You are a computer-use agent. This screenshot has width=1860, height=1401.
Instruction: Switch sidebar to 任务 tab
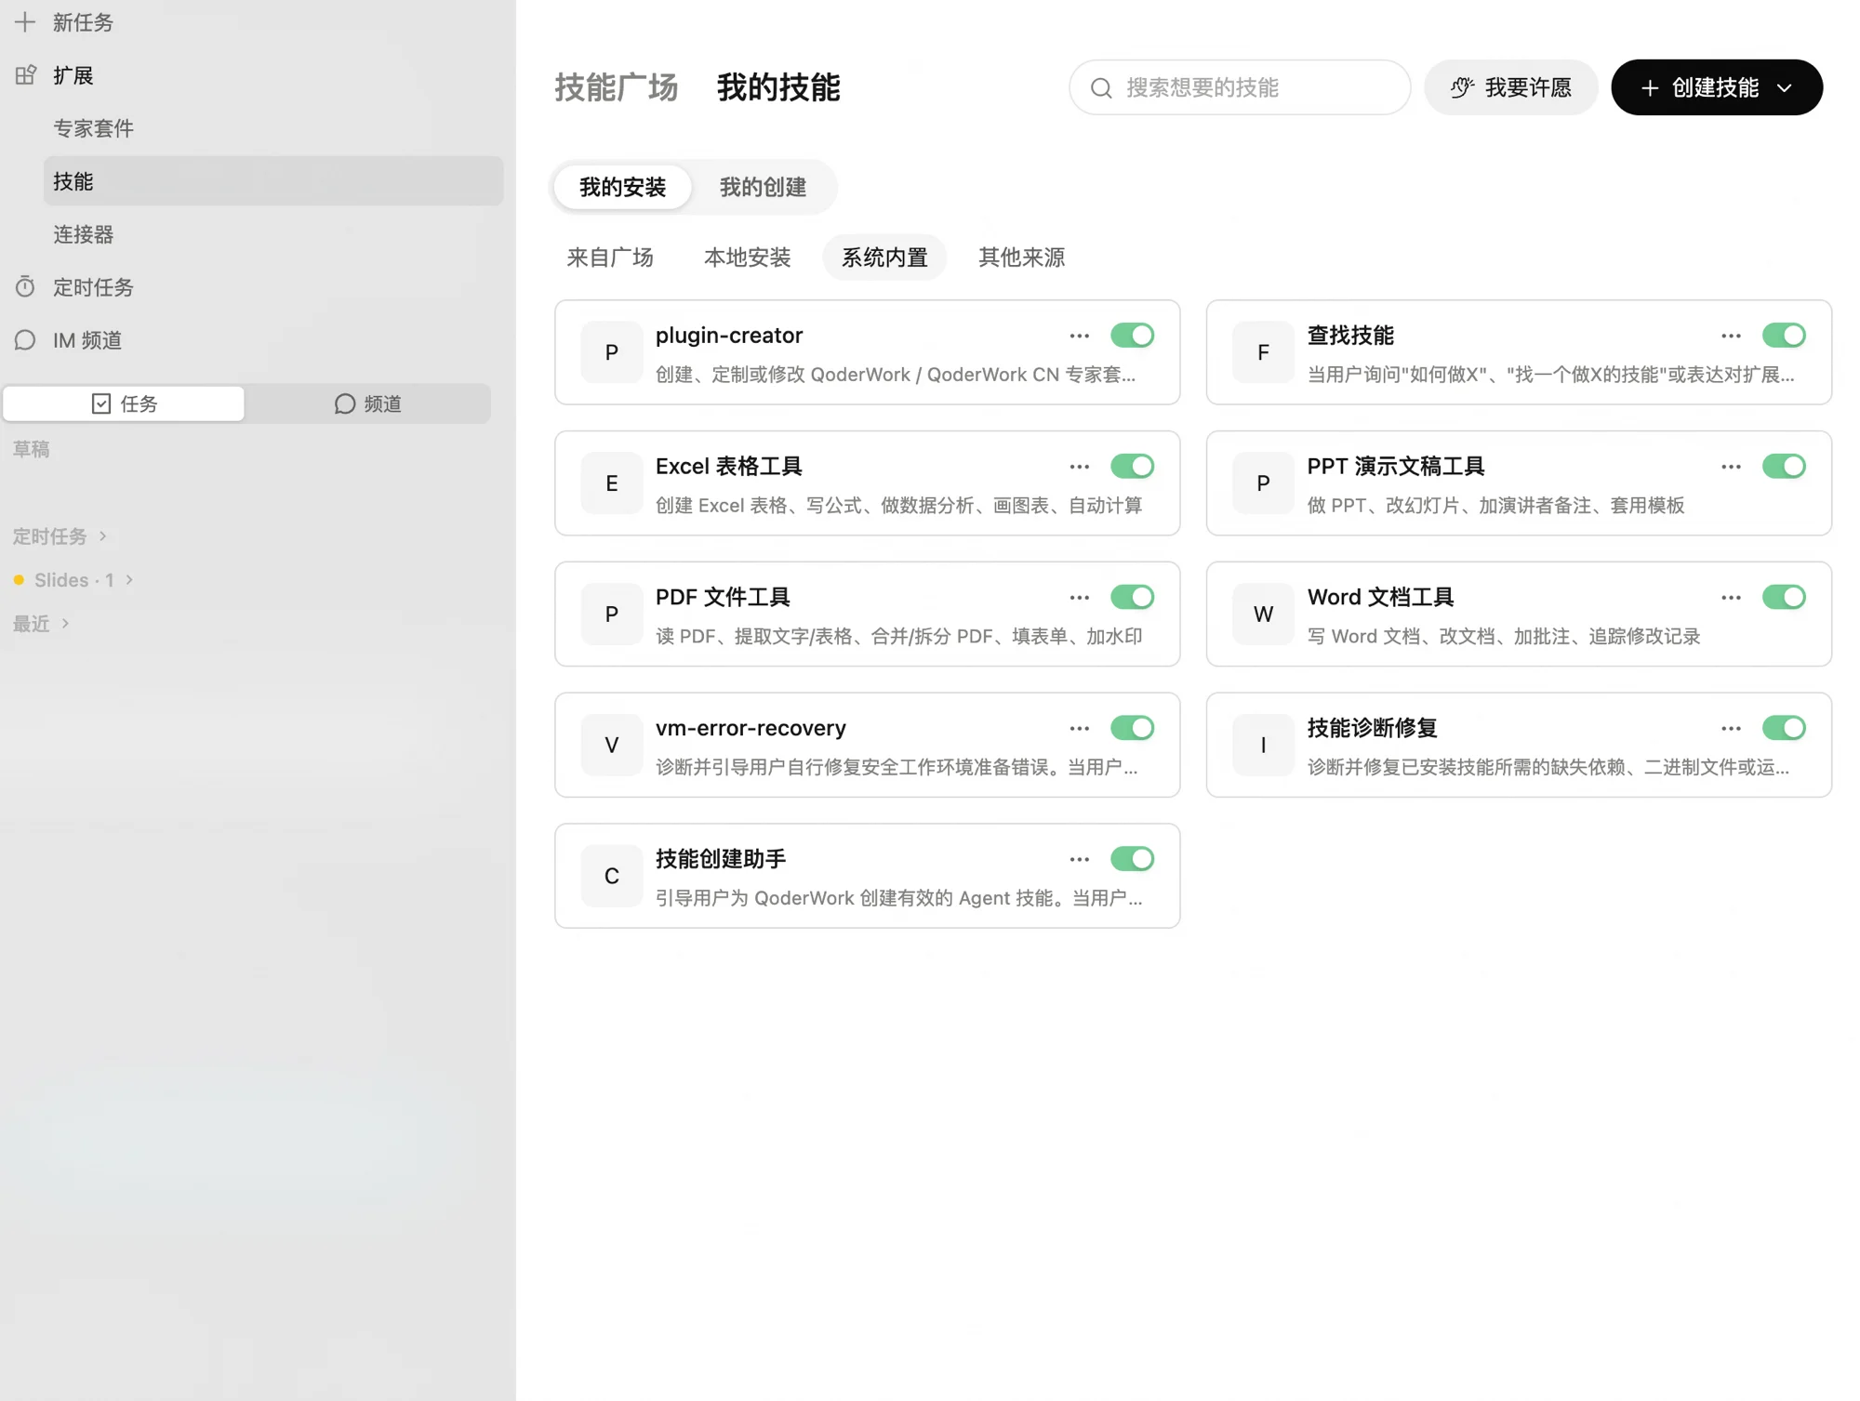coord(124,404)
